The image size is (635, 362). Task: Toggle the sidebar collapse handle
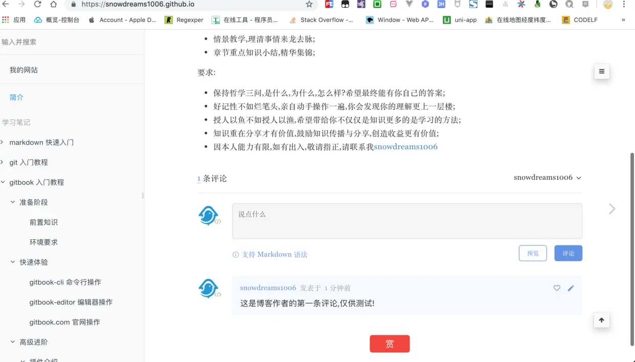click(x=142, y=195)
